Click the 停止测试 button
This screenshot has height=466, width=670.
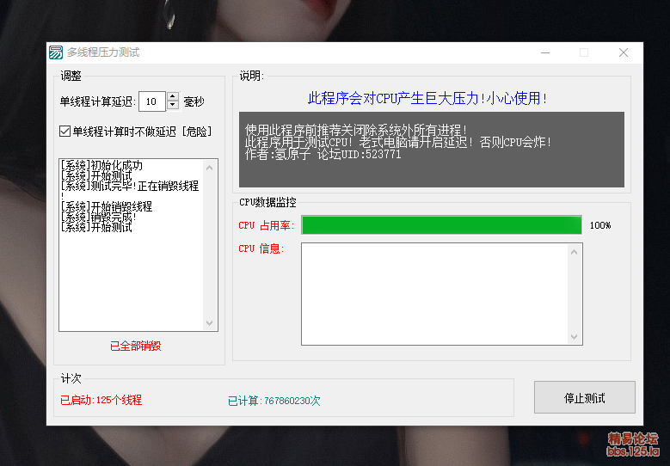tap(585, 398)
